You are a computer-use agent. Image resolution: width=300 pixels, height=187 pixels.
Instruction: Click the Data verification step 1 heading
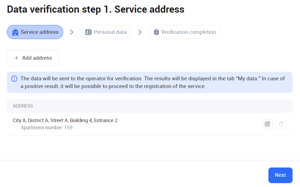96,9
